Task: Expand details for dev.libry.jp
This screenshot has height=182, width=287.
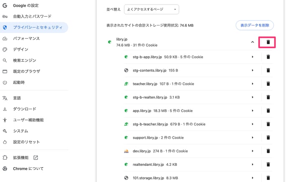Action: point(253,151)
